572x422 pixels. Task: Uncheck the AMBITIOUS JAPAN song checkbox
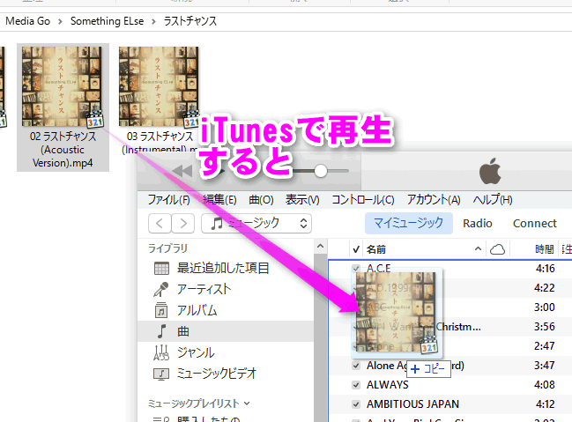click(356, 404)
